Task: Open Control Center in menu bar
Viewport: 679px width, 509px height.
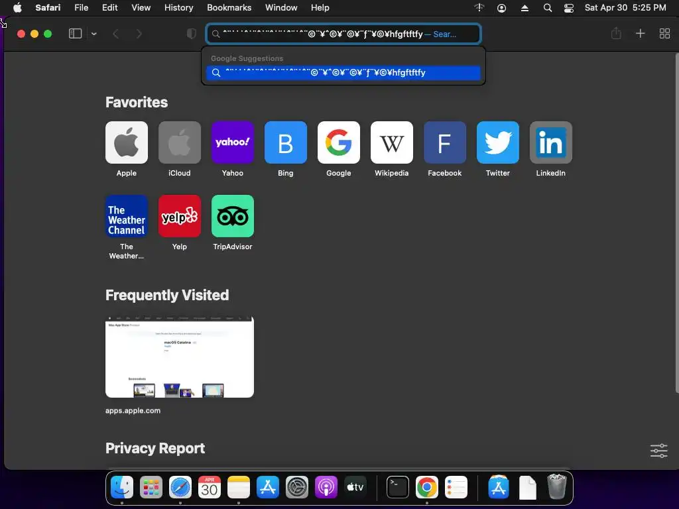Action: coord(568,8)
